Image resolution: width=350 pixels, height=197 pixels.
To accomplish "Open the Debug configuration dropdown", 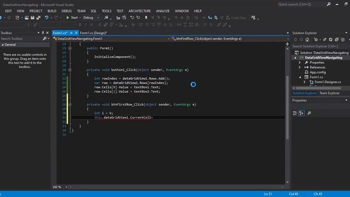I will pos(98,18).
